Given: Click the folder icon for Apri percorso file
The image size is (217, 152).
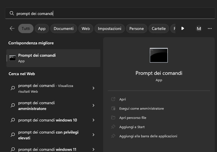Looking at the screenshot, I should pos(113,118).
